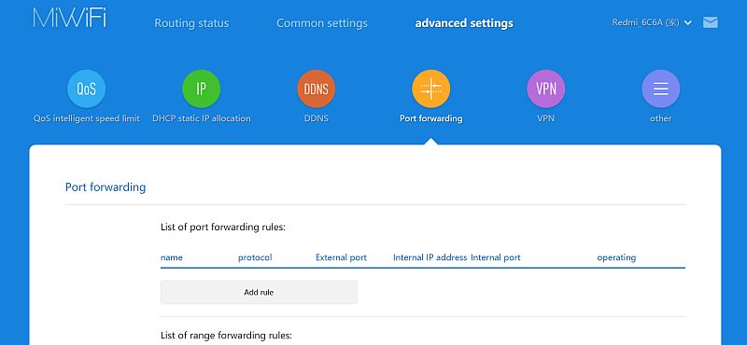Click the VPN text label
The height and width of the screenshot is (345, 747).
(546, 118)
